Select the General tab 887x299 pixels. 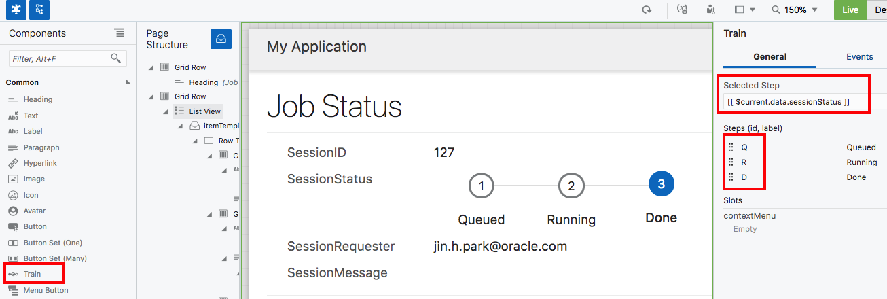pos(770,57)
